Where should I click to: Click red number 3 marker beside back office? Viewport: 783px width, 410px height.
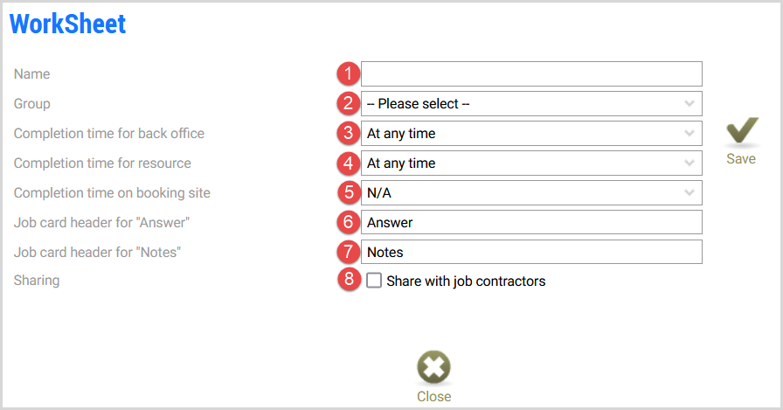coord(348,134)
